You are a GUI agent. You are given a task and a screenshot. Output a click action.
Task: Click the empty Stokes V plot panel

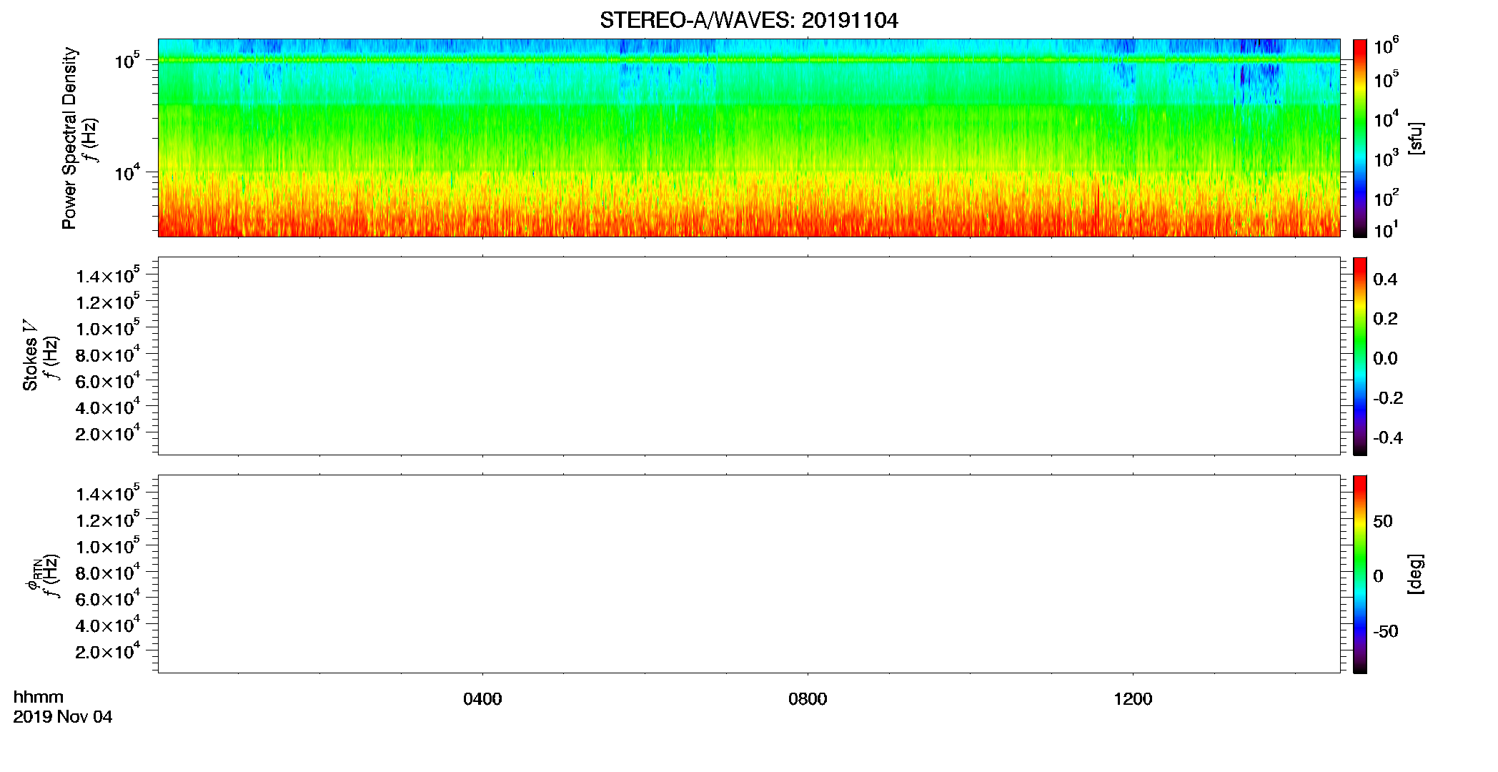point(749,356)
